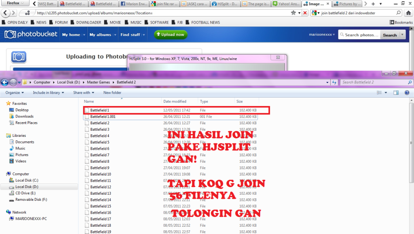Open marioonexxx account dropdown
The image size is (414, 234).
pos(322,34)
